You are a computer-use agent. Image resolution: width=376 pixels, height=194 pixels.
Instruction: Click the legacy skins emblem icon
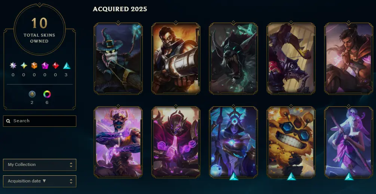[32, 94]
